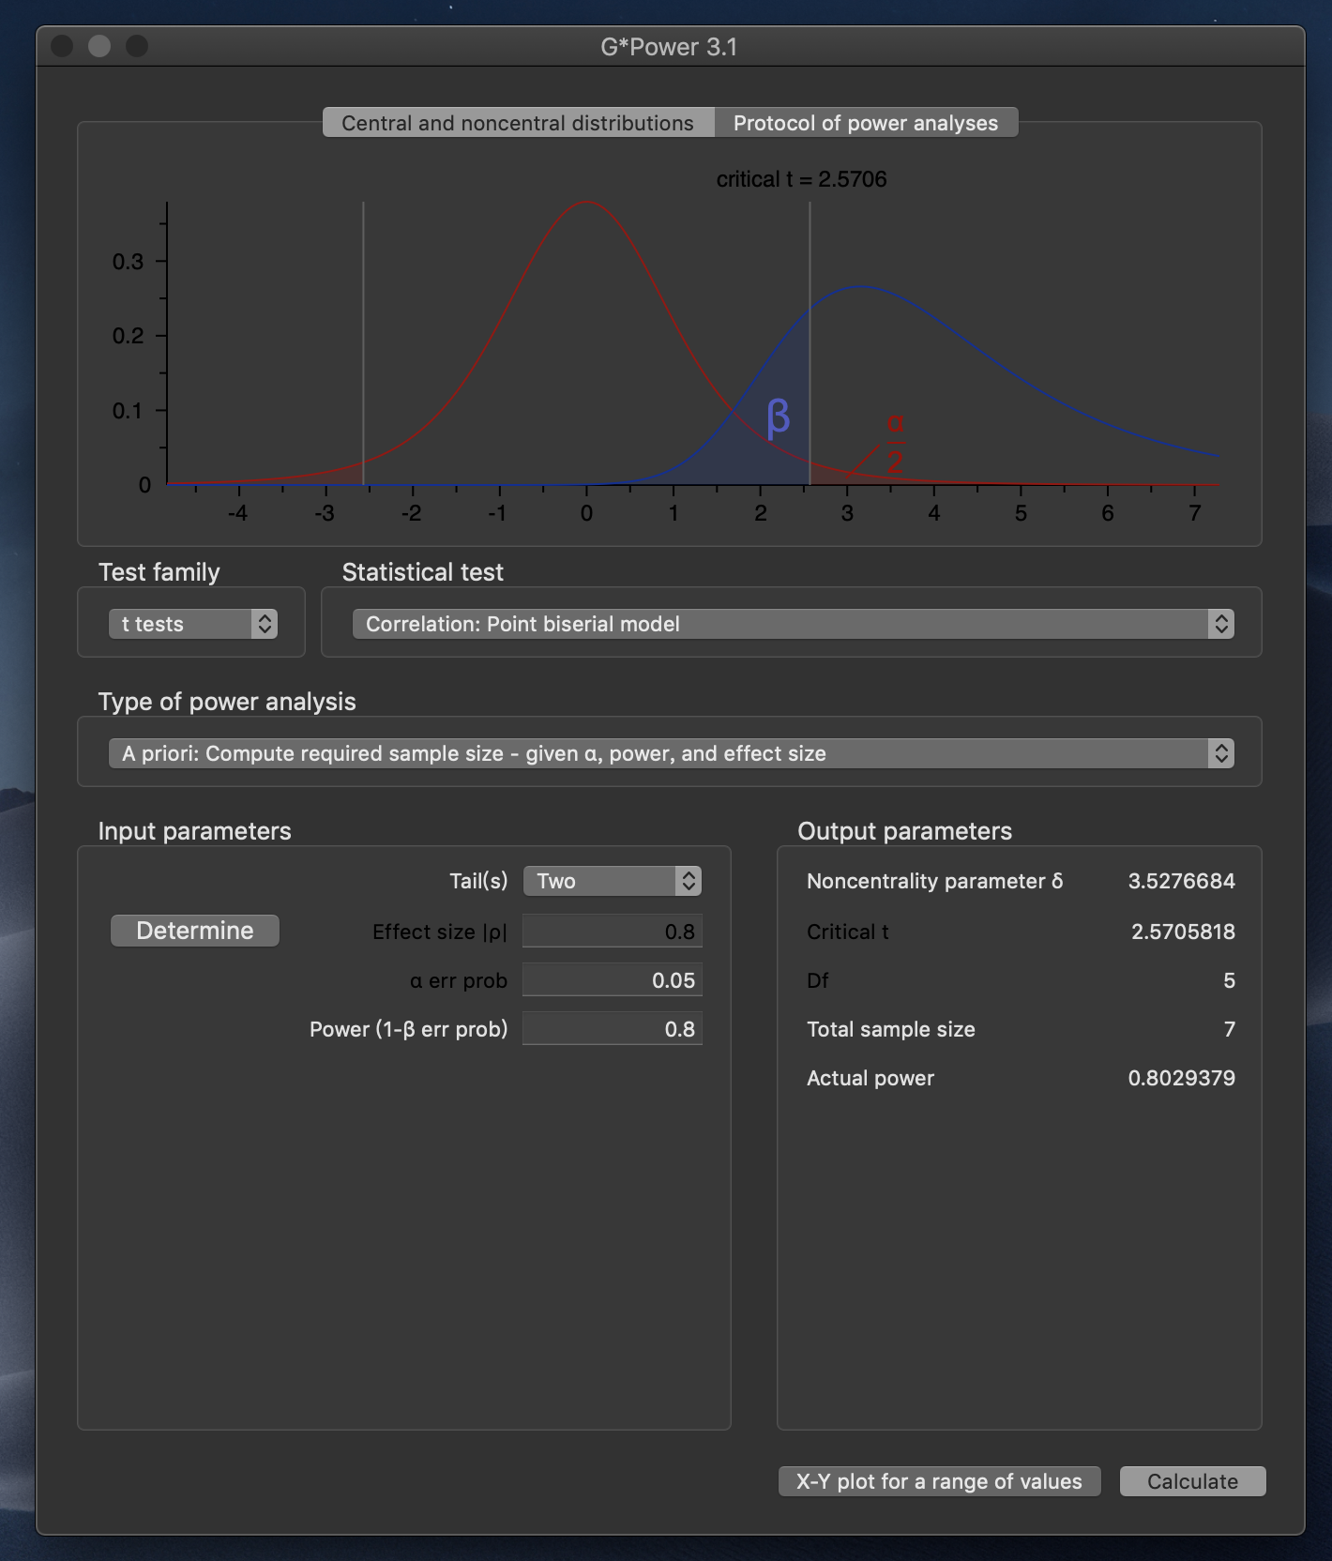Zoom the G*Power window

pos(137,46)
